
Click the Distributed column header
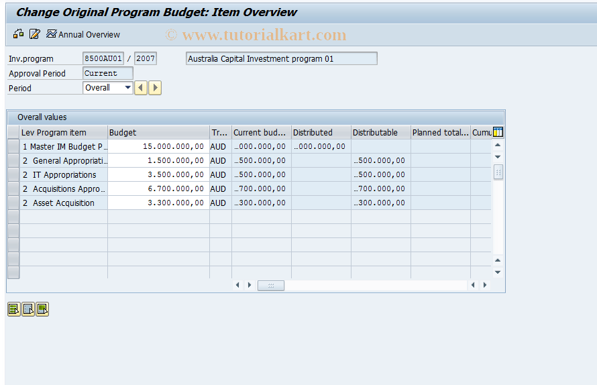(321, 133)
